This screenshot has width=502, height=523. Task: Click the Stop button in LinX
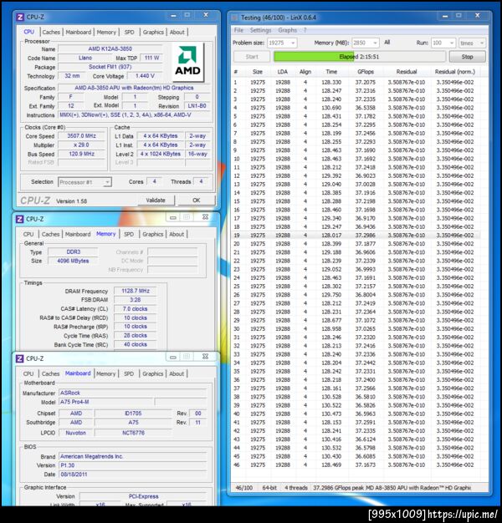click(467, 57)
